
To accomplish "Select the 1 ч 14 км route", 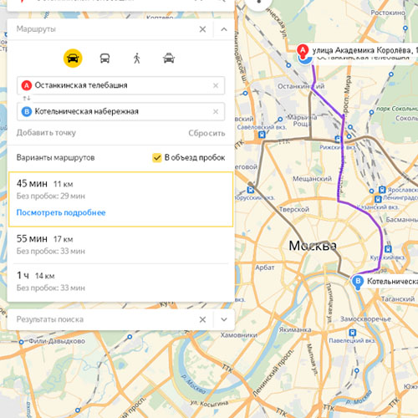I will point(120,282).
